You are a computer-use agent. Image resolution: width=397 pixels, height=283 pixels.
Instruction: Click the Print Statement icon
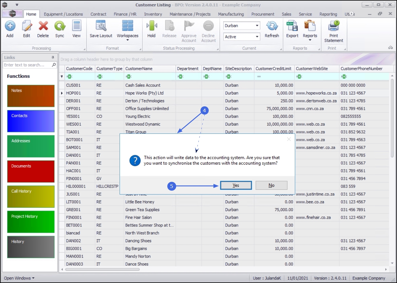tap(334, 26)
